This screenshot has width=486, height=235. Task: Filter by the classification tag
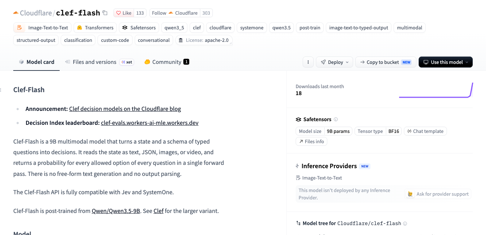pos(78,40)
